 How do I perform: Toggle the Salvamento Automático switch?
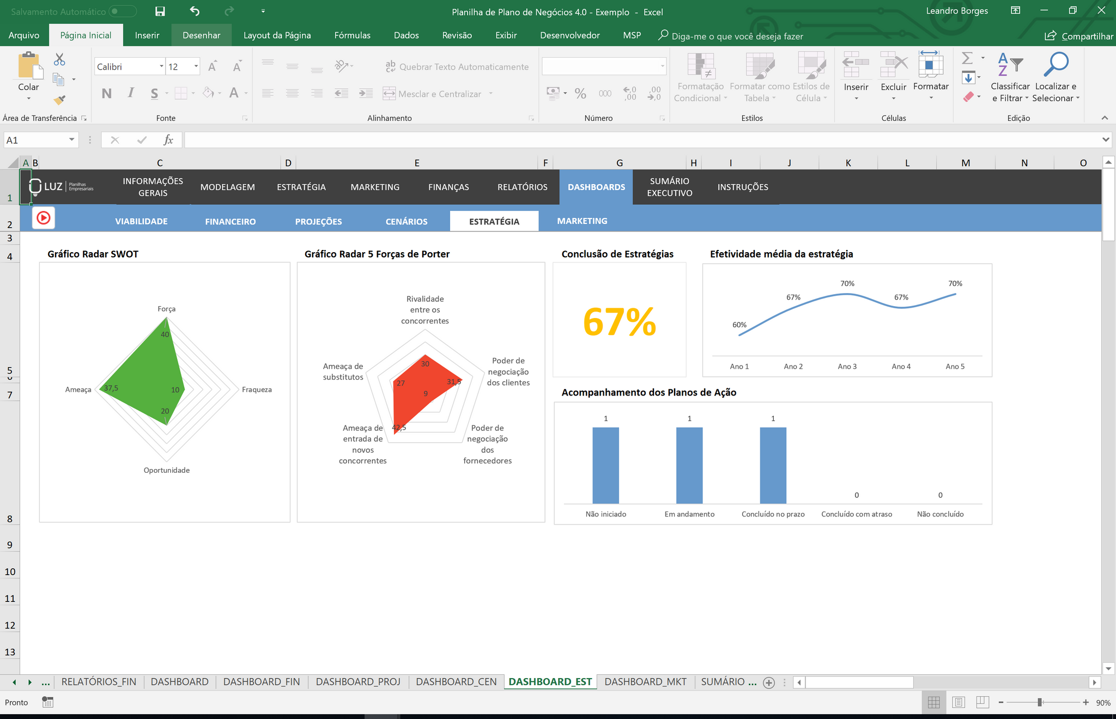point(122,11)
